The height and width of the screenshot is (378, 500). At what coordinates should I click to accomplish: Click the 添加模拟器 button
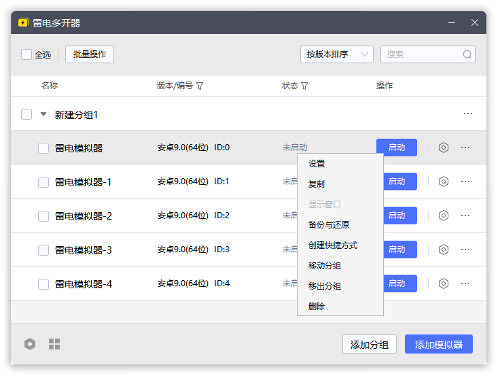pos(438,345)
